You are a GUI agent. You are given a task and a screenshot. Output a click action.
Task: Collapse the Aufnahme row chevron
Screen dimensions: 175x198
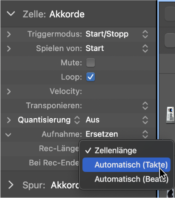pyautogui.click(x=8, y=135)
